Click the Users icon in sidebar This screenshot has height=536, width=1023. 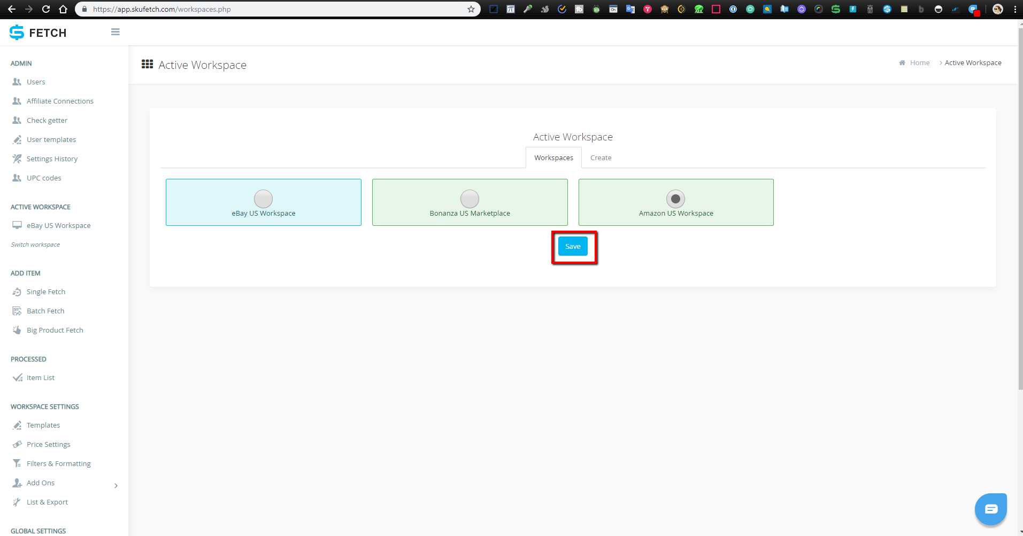pos(17,82)
